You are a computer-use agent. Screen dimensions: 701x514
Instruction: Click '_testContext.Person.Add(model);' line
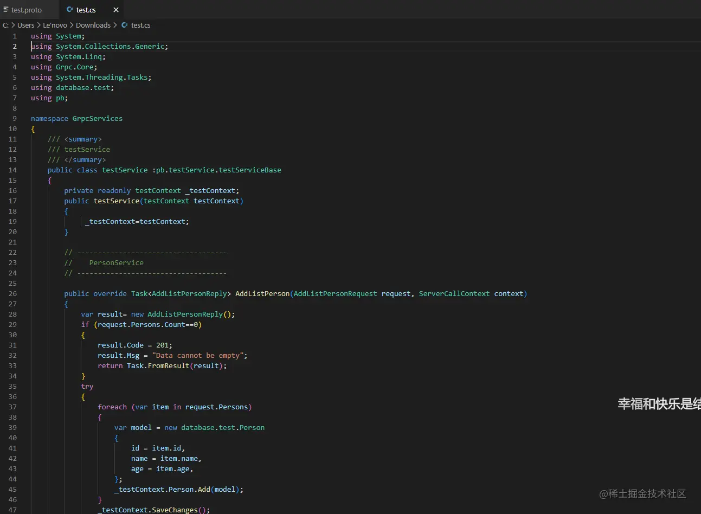click(179, 489)
